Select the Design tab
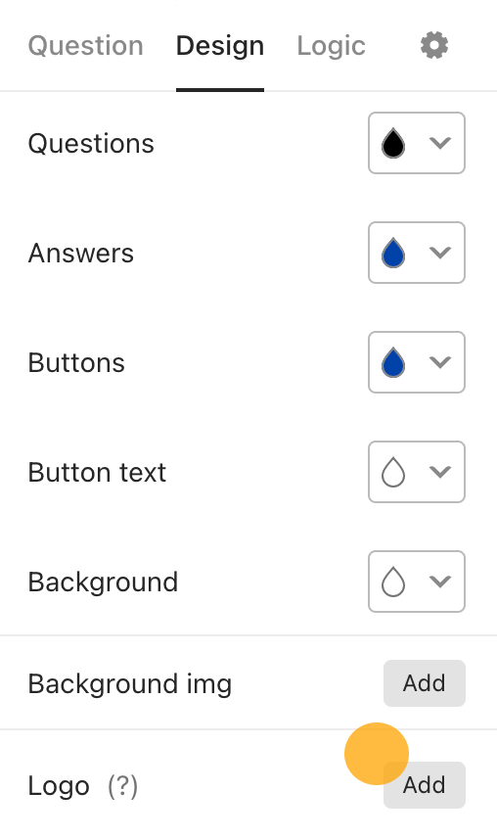The height and width of the screenshot is (838, 497). pos(220,46)
